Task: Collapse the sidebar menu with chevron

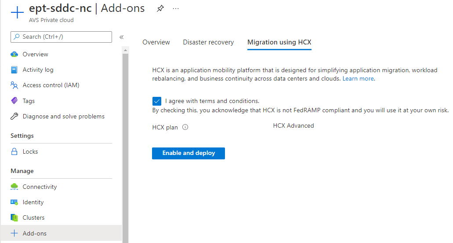Action: (122, 37)
